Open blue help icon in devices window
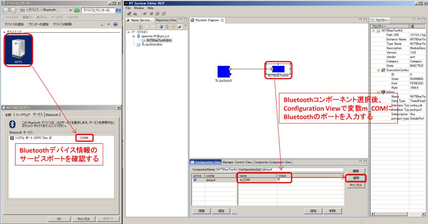Screen dimensions: 428x224 coord(115,24)
